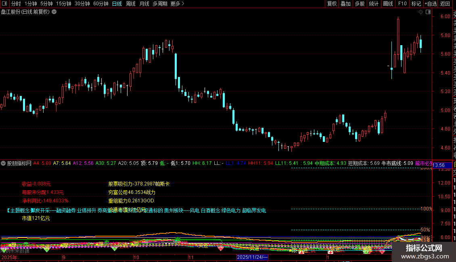The height and width of the screenshot is (262, 456).
Task: Select the 15分钟 period tab
Action: [64, 4]
